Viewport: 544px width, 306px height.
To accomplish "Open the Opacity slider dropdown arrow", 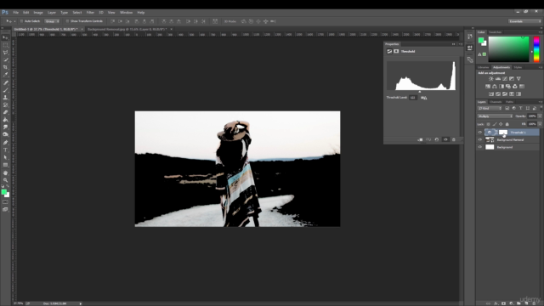I will [540, 116].
